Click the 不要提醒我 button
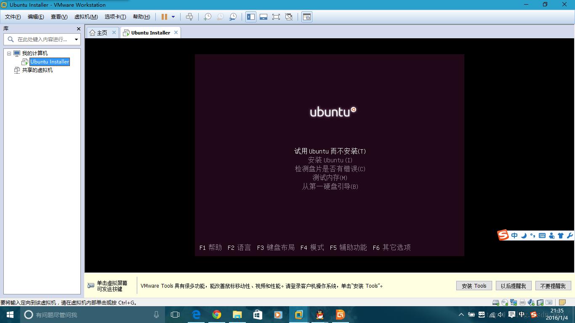Viewport: 575px width, 323px height. [553, 286]
